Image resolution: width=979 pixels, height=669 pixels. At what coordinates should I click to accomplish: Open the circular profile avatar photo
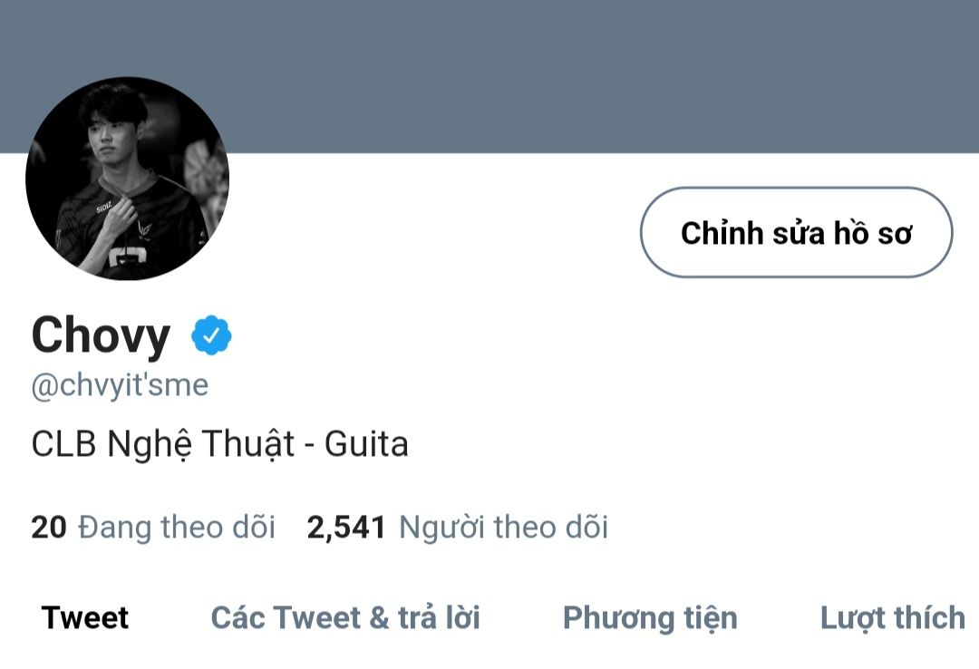pyautogui.click(x=128, y=178)
